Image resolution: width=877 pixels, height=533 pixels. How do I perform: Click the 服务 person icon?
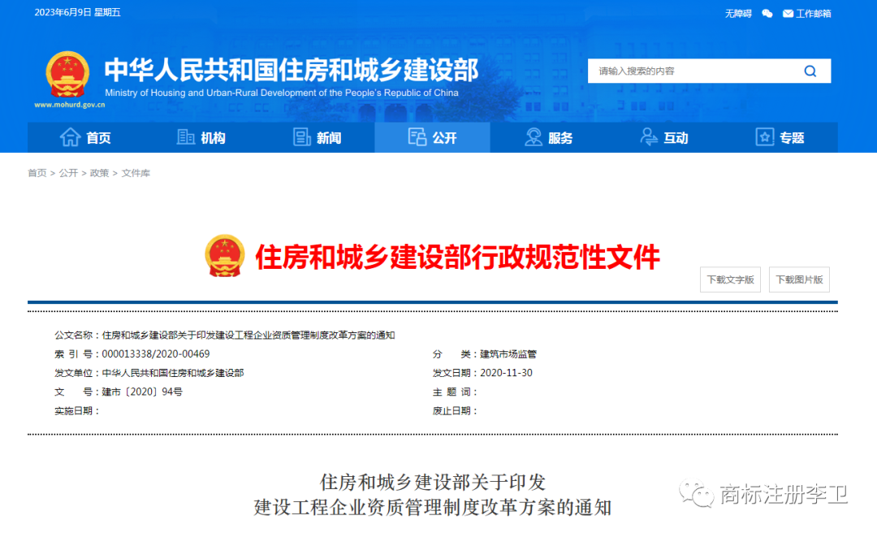point(534,136)
